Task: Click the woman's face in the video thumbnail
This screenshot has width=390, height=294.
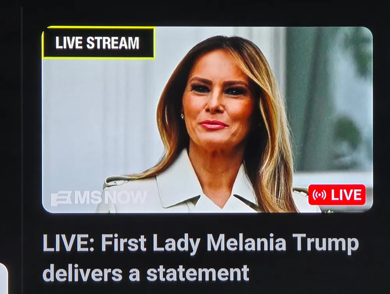Action: [x=218, y=107]
